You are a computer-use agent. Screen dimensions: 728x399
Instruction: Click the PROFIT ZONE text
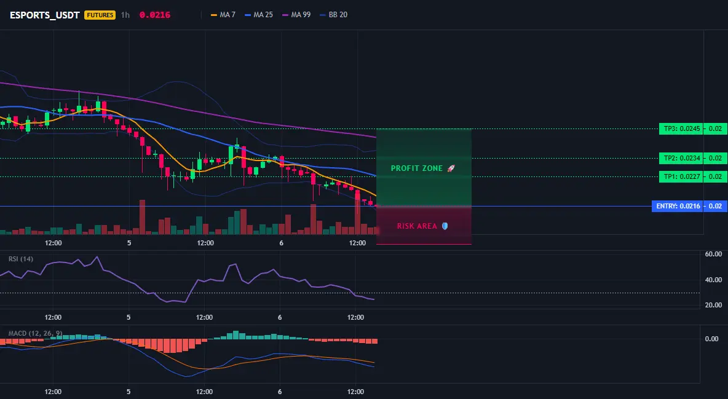(x=416, y=168)
